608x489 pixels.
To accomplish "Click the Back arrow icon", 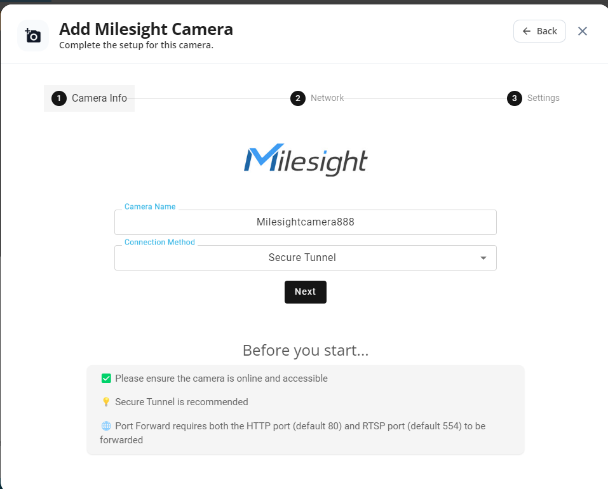I will point(526,31).
